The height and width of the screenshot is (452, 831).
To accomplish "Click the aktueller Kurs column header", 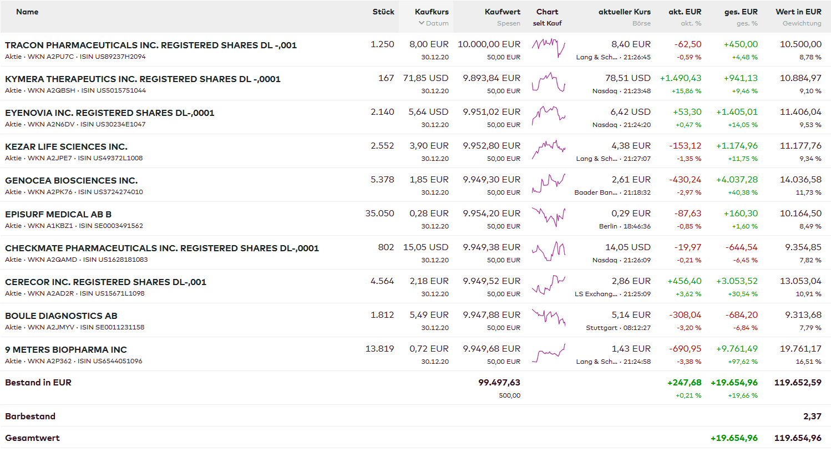I will (x=624, y=12).
